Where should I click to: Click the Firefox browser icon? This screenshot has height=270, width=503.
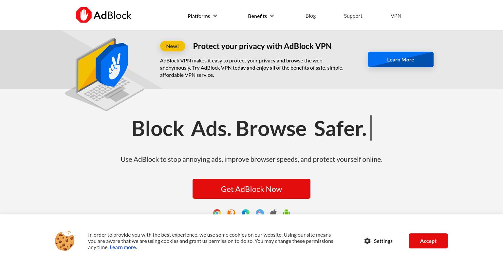click(231, 212)
